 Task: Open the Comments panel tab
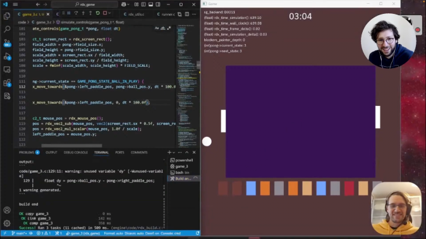[x=139, y=153]
